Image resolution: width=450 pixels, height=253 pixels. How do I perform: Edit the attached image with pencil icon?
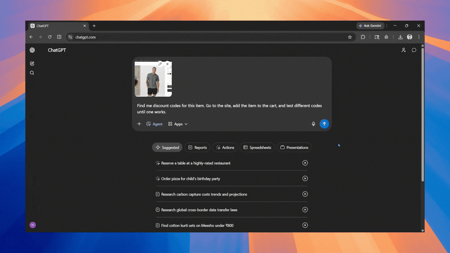[160, 64]
